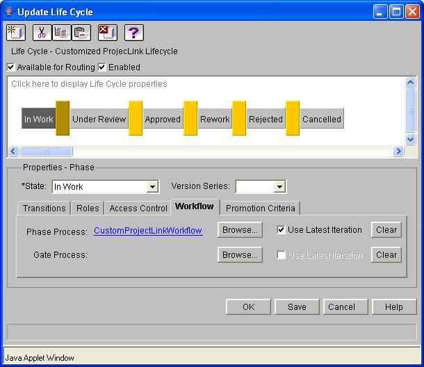Image resolution: width=424 pixels, height=367 pixels.
Task: Open the State dropdown
Action: (153, 187)
